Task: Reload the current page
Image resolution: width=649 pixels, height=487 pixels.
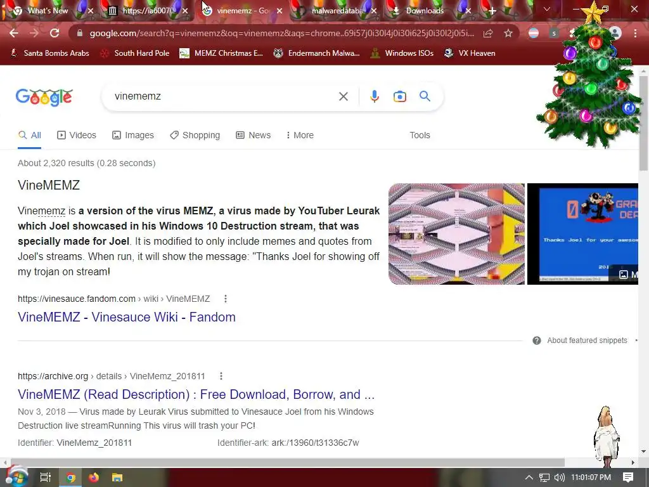Action: (55, 33)
